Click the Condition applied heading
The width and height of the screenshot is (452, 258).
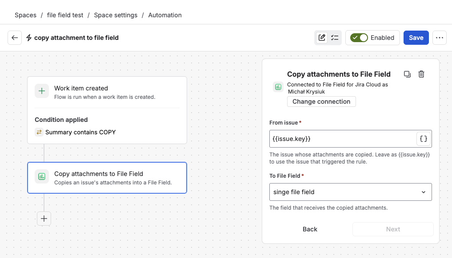coord(61,120)
